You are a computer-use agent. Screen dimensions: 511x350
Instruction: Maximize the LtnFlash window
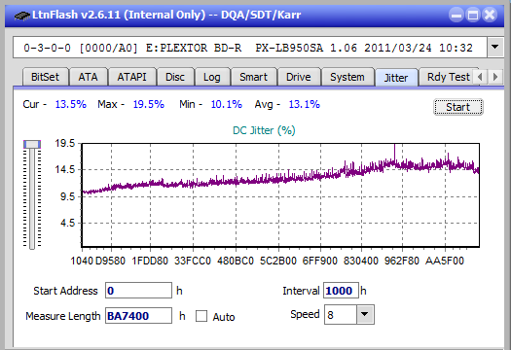[x=473, y=15]
